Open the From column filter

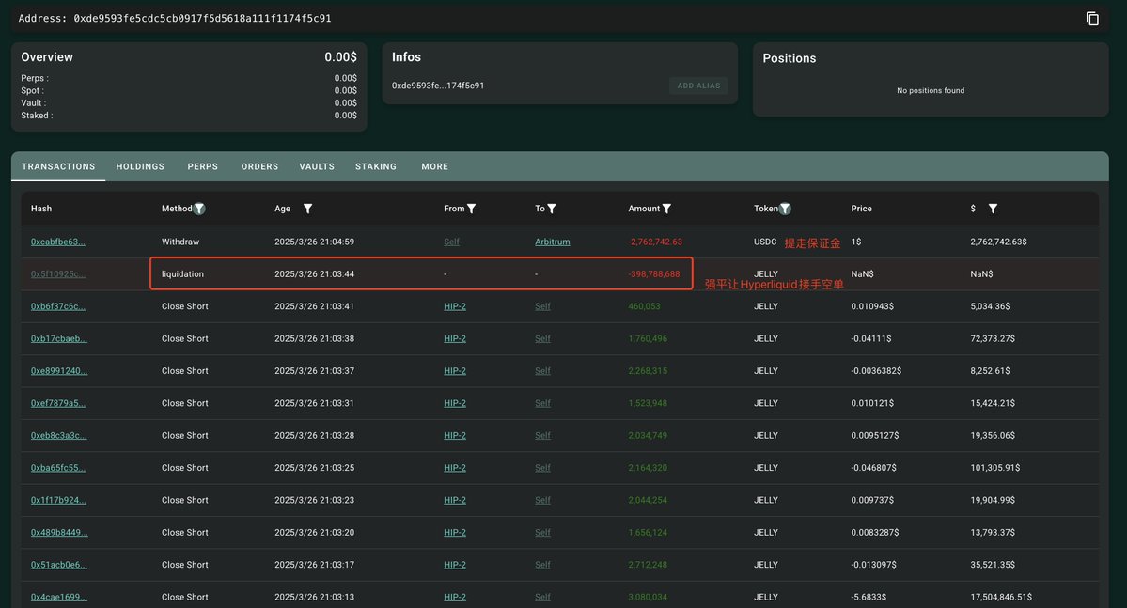pos(471,209)
